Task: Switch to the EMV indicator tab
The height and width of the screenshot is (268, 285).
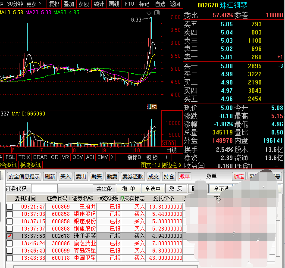Action: [103, 157]
